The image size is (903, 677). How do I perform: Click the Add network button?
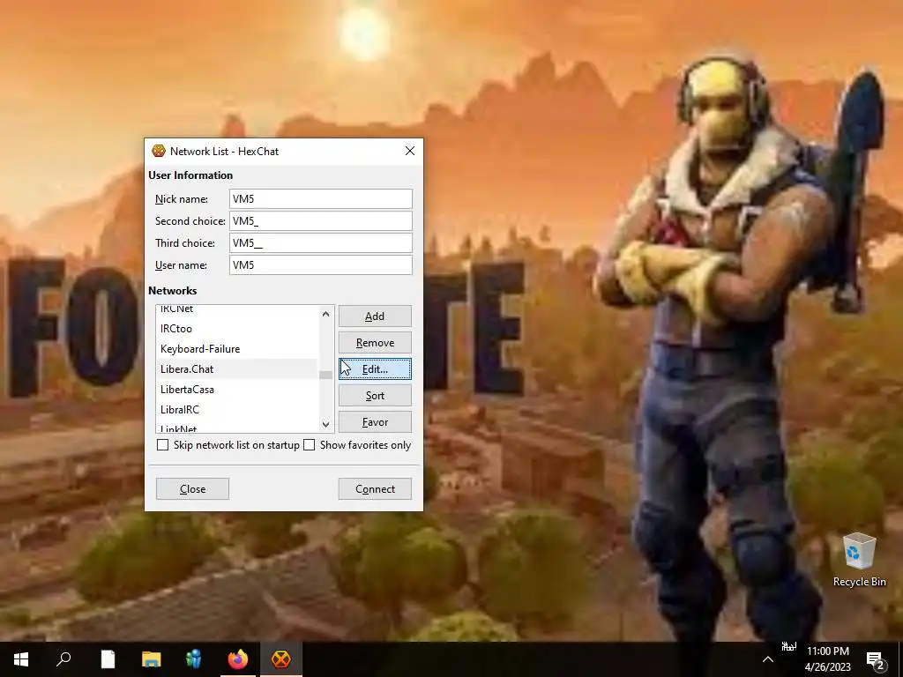tap(375, 316)
